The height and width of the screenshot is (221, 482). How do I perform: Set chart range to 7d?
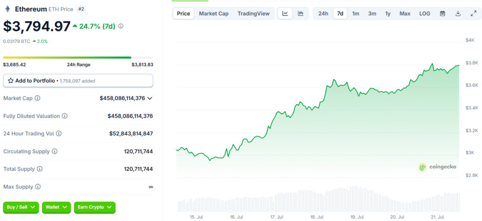pyautogui.click(x=340, y=14)
